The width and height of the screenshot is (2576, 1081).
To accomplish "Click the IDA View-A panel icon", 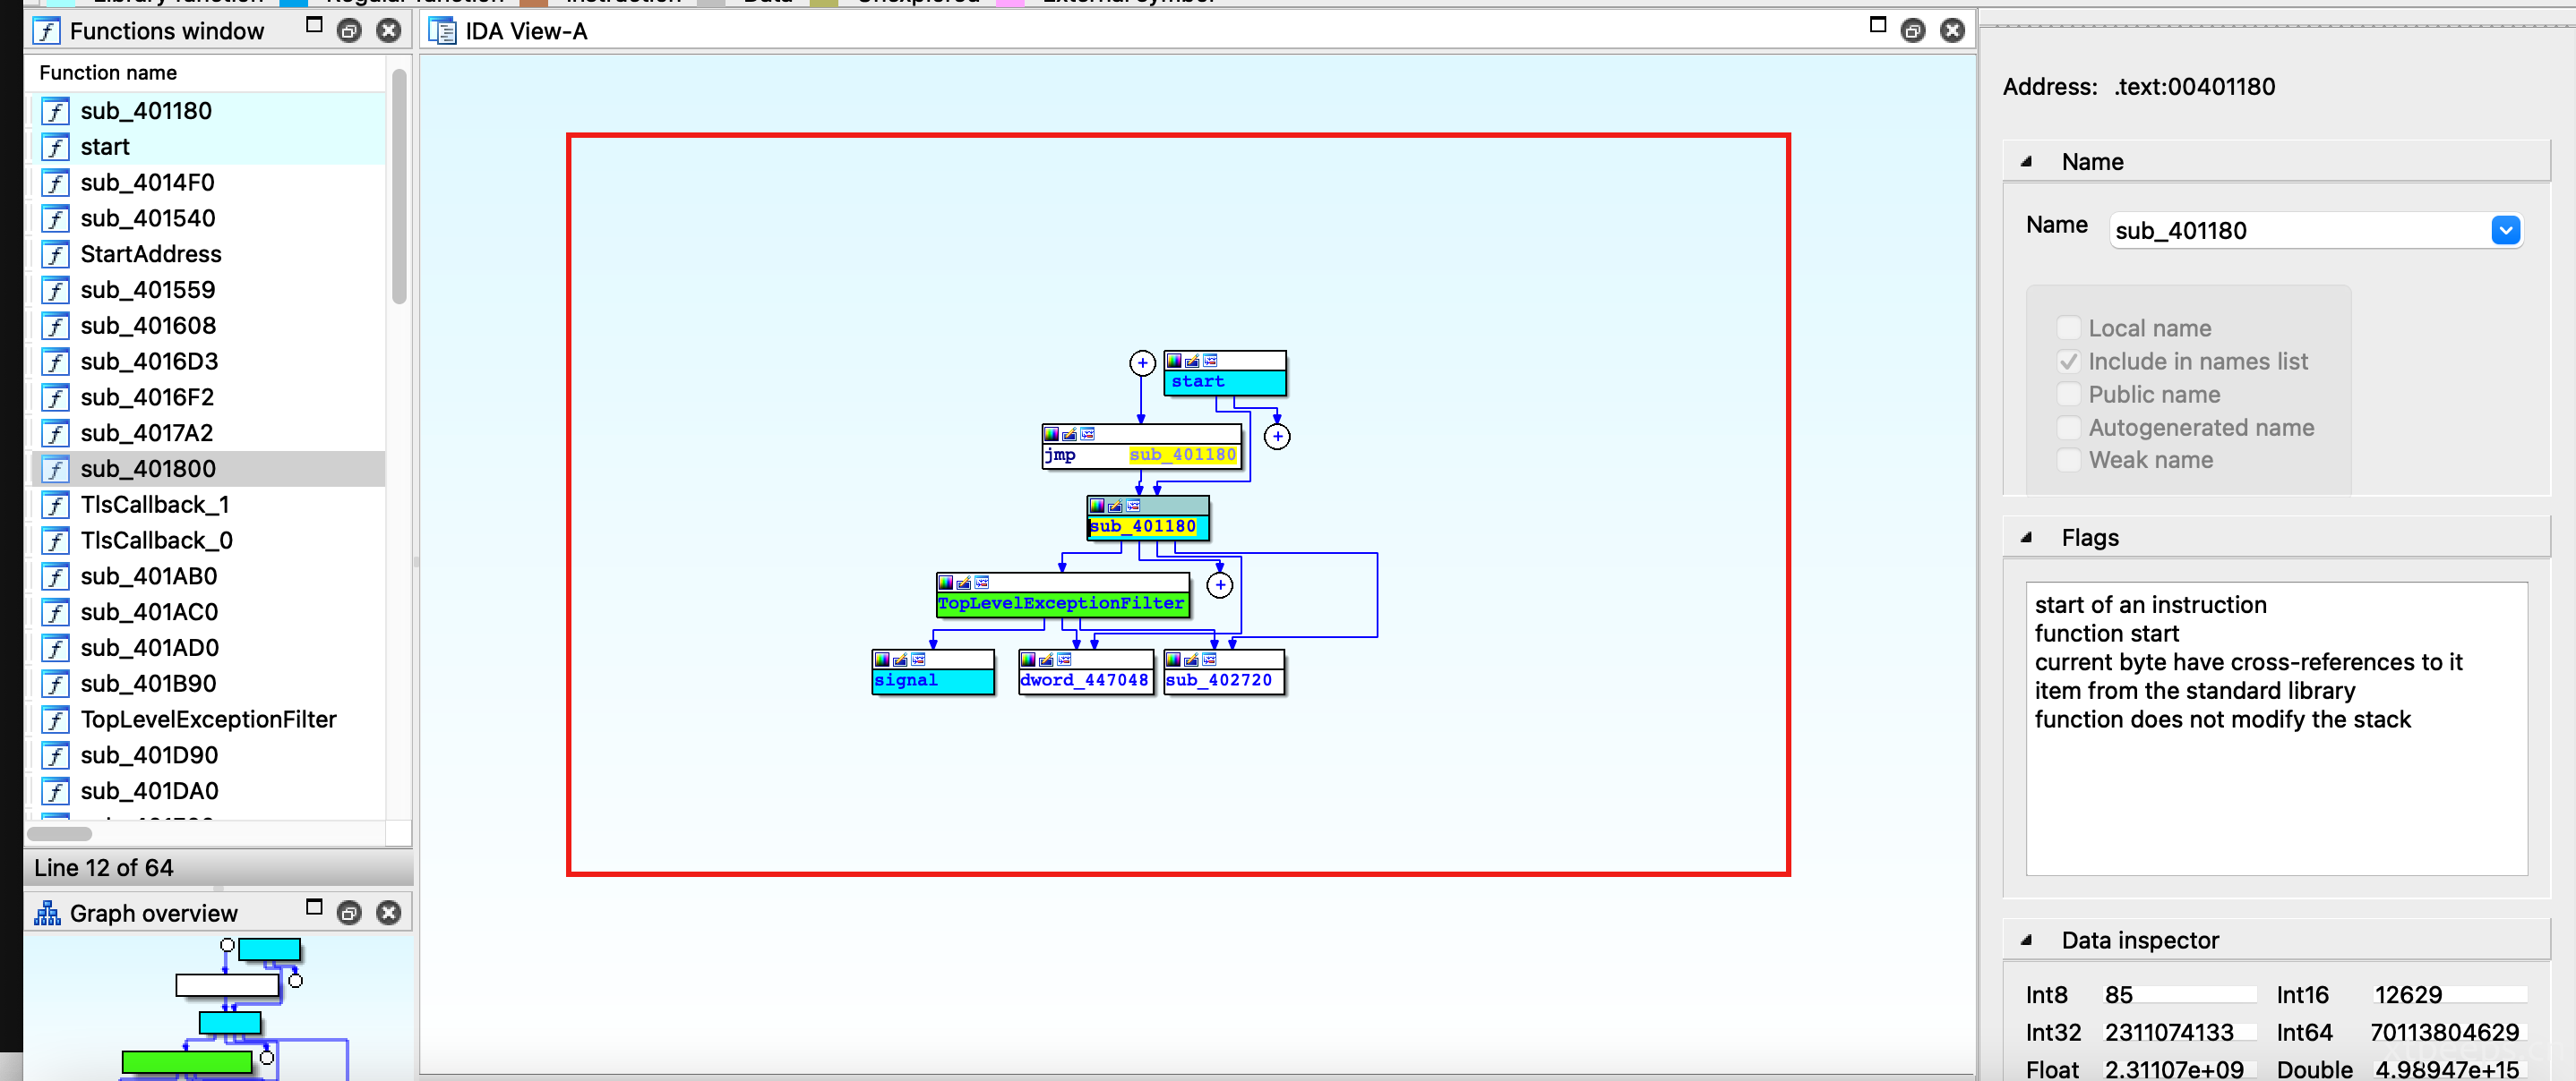I will click(x=442, y=31).
